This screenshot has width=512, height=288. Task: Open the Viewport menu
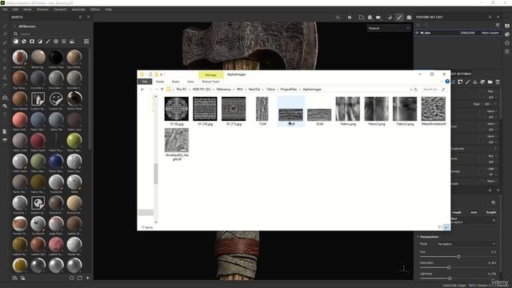click(60, 10)
